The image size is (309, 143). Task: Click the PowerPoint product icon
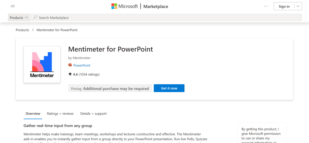click(x=70, y=65)
